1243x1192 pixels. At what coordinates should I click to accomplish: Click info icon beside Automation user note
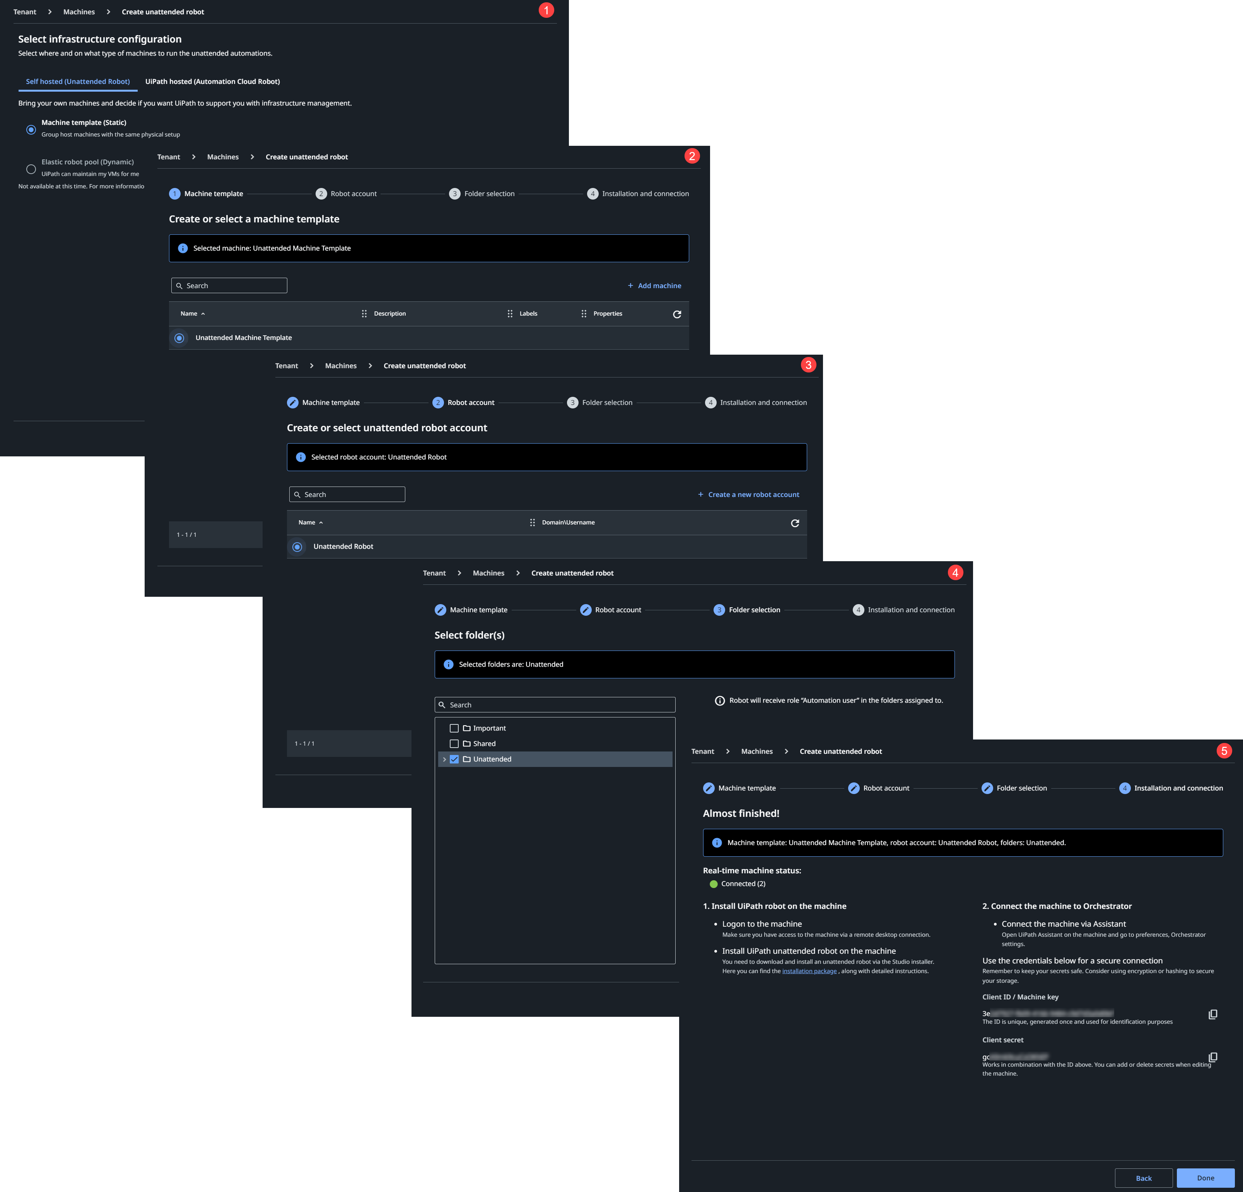[x=720, y=700]
